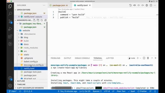Create a new file in monorepo folder
165x93 pixels.
pyautogui.click(x=34, y=20)
